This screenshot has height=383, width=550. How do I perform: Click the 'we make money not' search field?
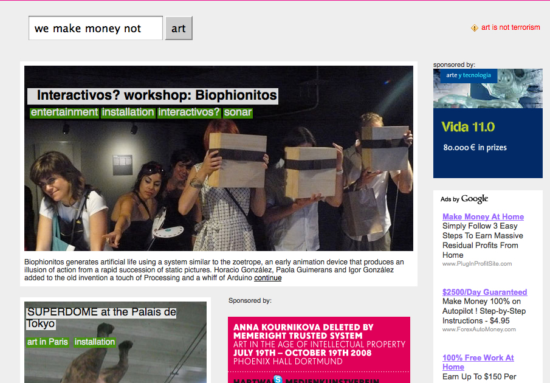pyautogui.click(x=95, y=28)
